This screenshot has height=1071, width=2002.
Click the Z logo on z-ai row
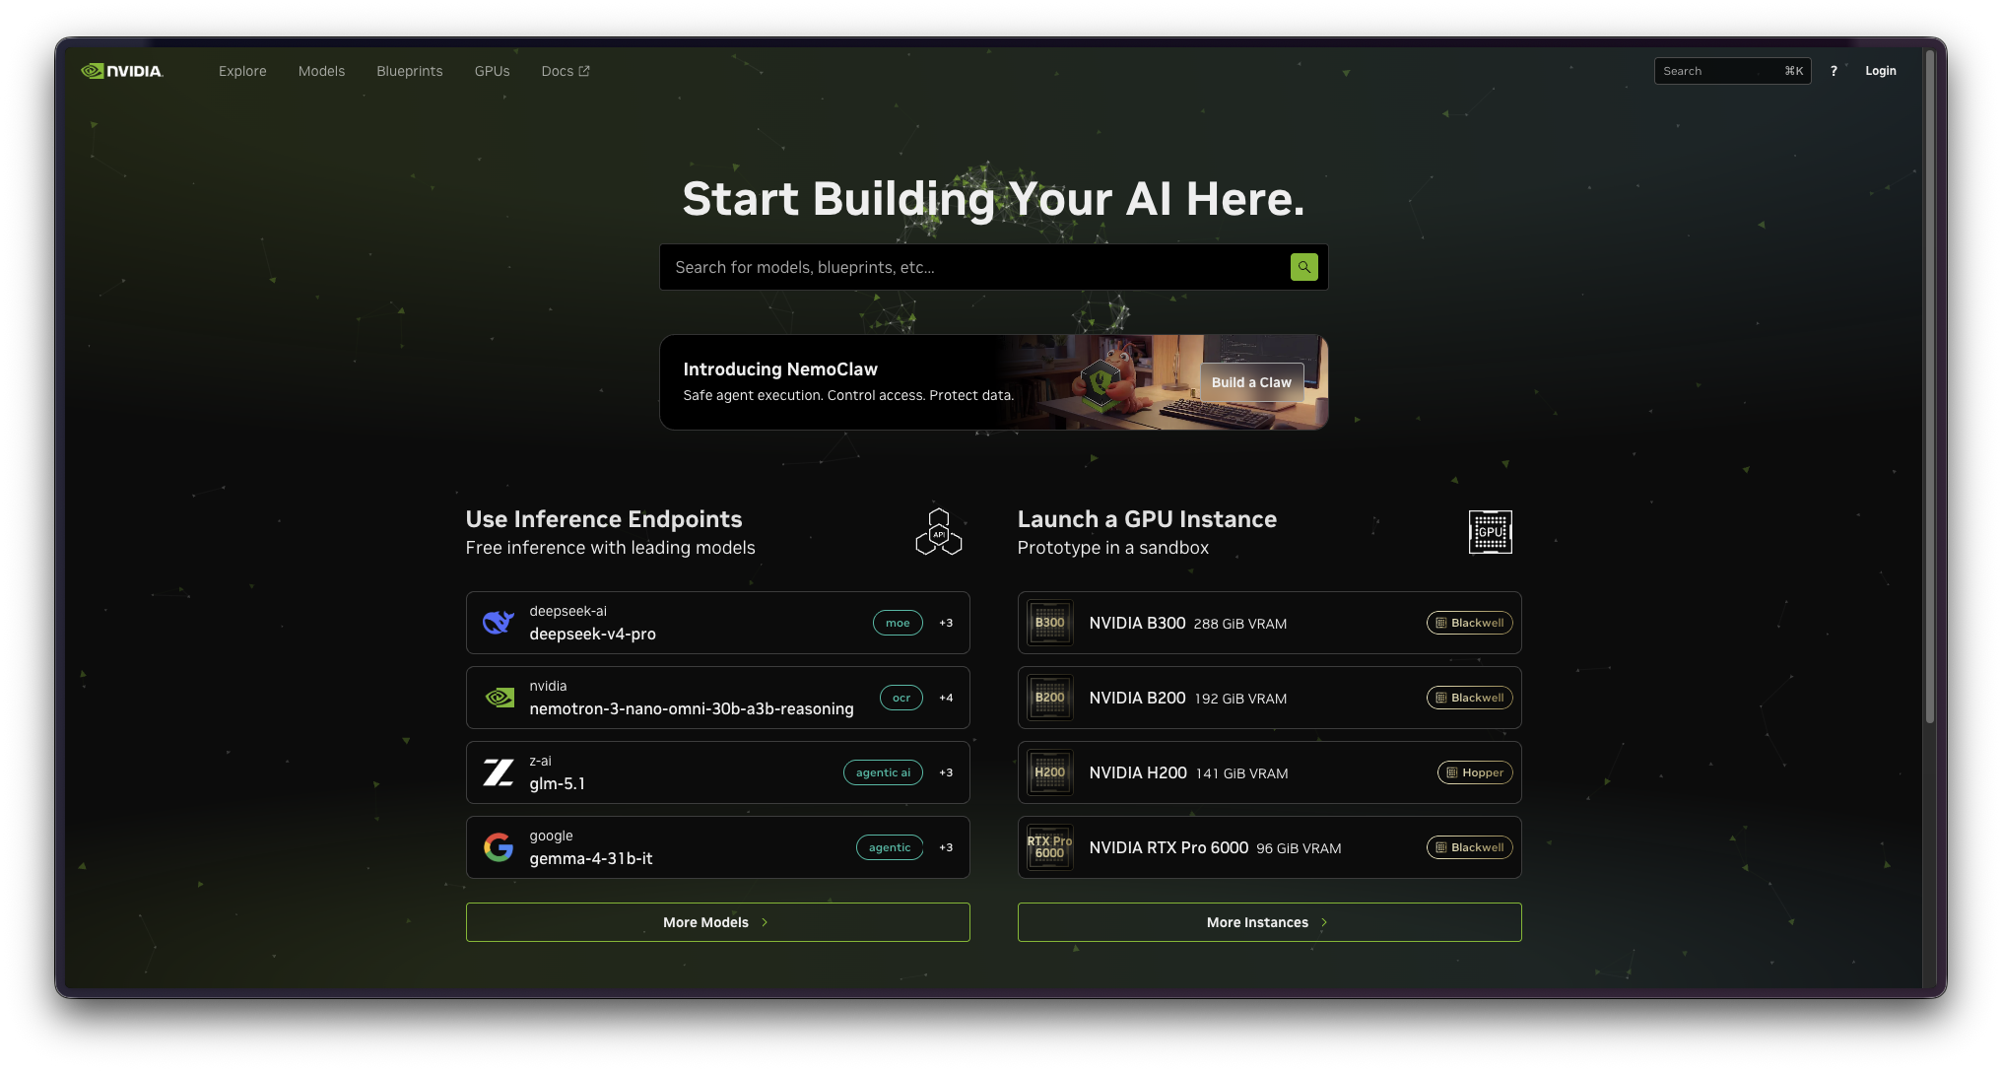(499, 772)
